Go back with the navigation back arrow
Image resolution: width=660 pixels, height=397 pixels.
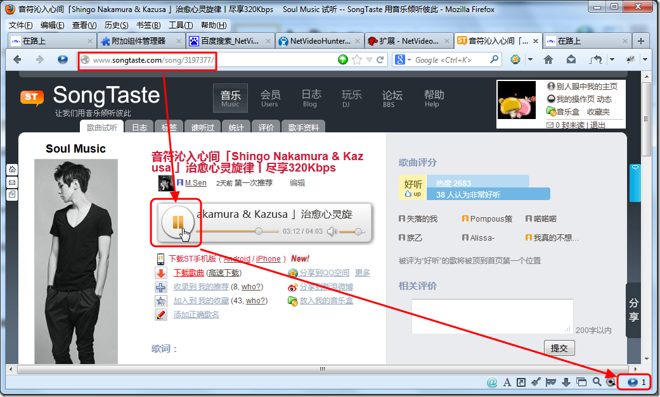point(17,60)
